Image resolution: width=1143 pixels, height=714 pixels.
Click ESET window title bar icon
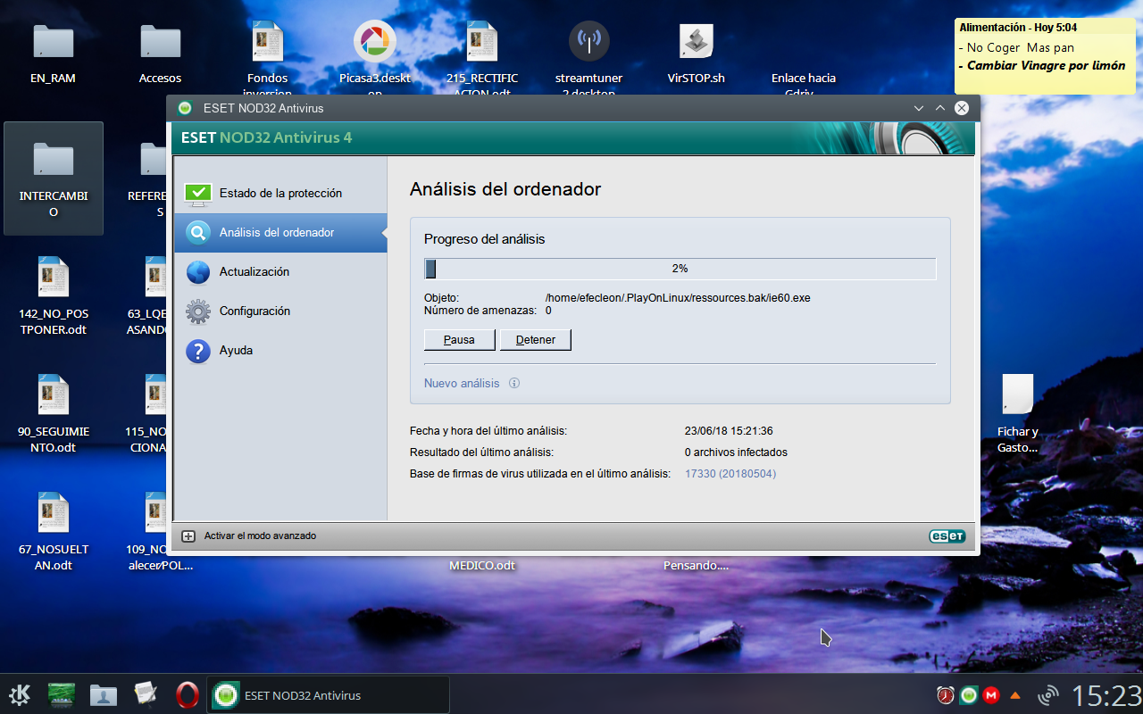pyautogui.click(x=185, y=108)
